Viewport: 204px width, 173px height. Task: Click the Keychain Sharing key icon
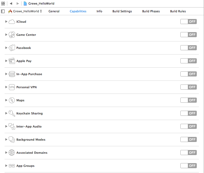click(x=12, y=113)
